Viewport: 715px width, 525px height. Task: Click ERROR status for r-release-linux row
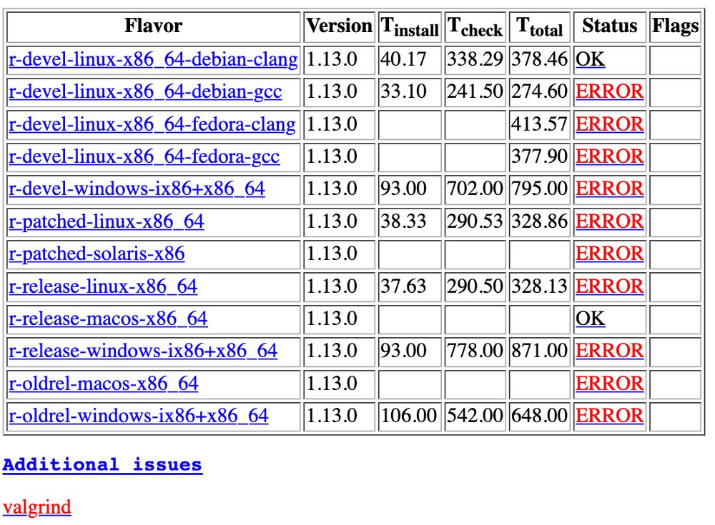coord(610,286)
